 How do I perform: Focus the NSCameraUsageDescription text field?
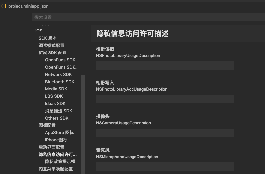click(165, 133)
